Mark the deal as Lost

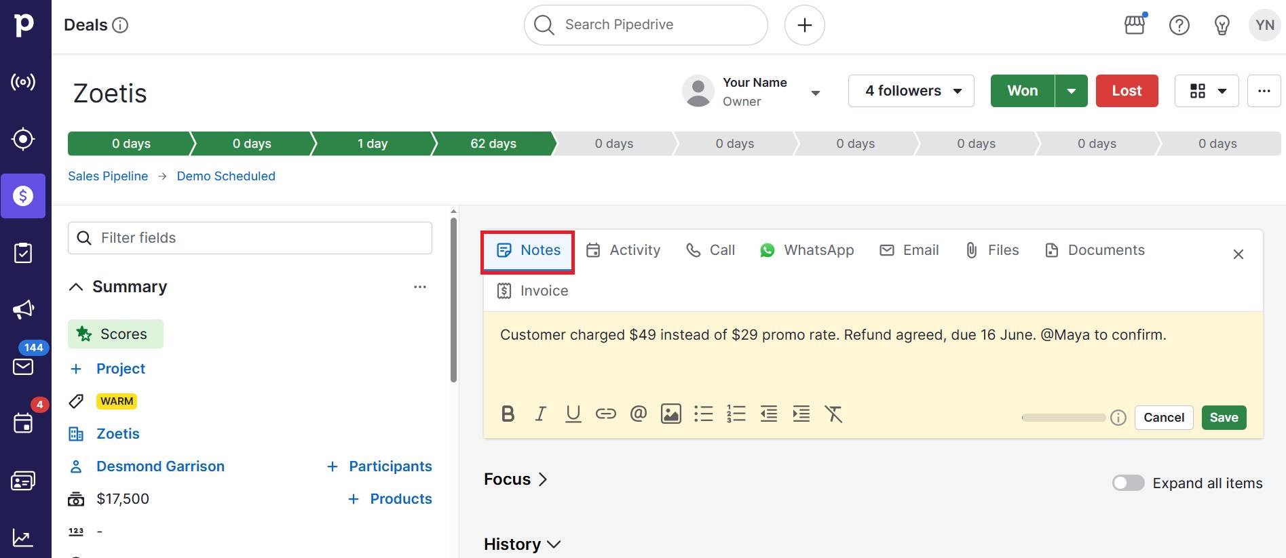pyautogui.click(x=1127, y=91)
